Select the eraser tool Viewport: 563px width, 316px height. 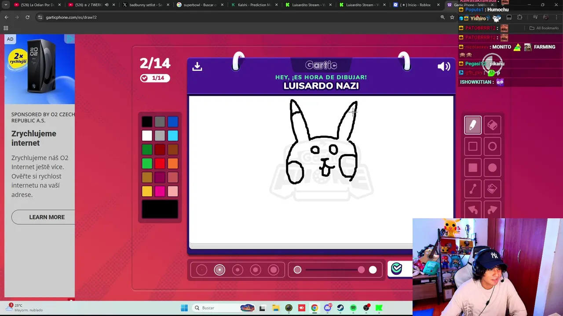pyautogui.click(x=492, y=126)
